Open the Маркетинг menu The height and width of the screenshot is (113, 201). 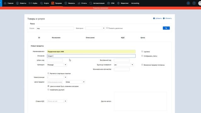[124, 3]
